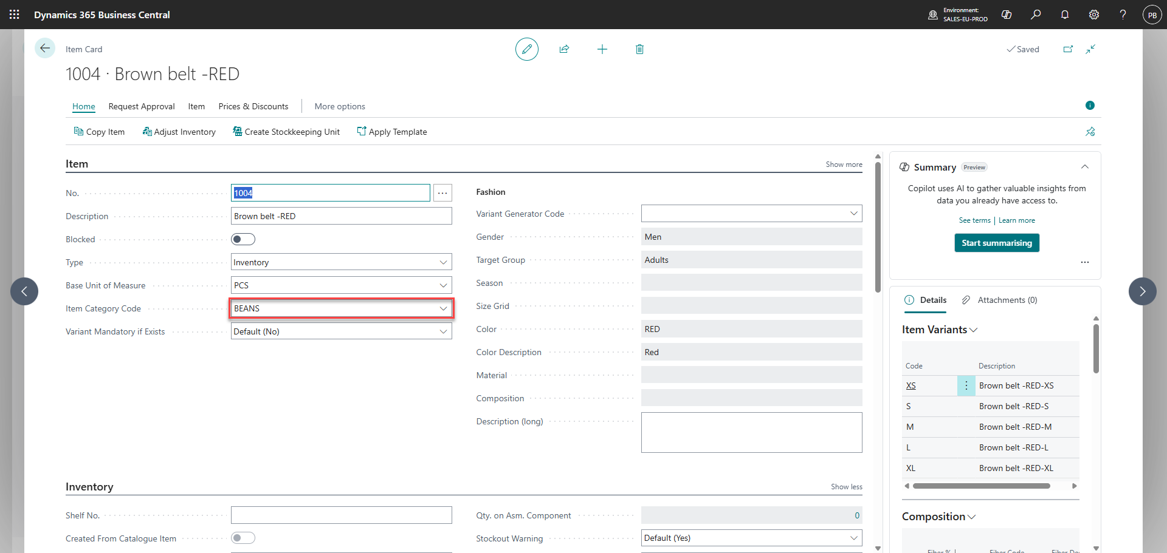Open the green information indicator icon
This screenshot has height=553, width=1167.
1090,106
